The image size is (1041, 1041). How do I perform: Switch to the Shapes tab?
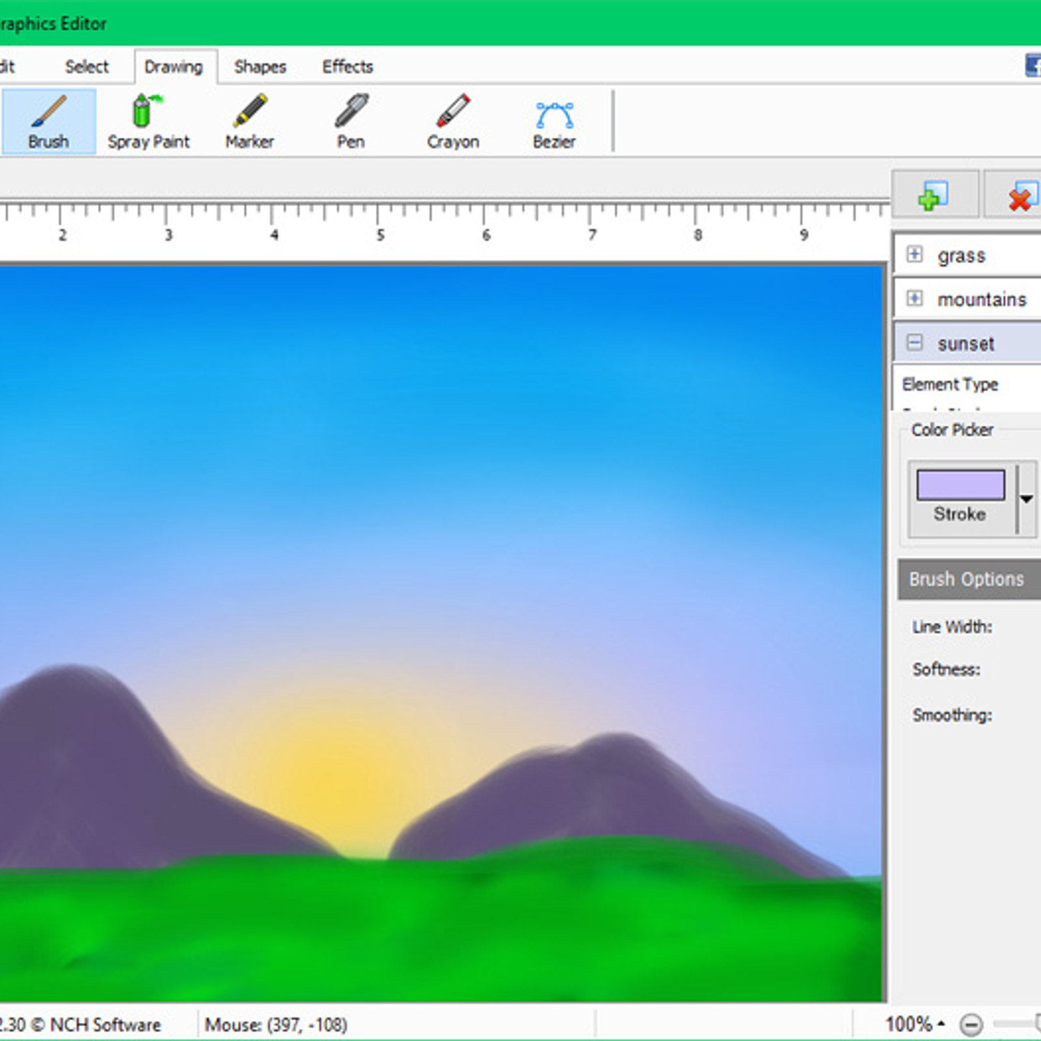260,66
